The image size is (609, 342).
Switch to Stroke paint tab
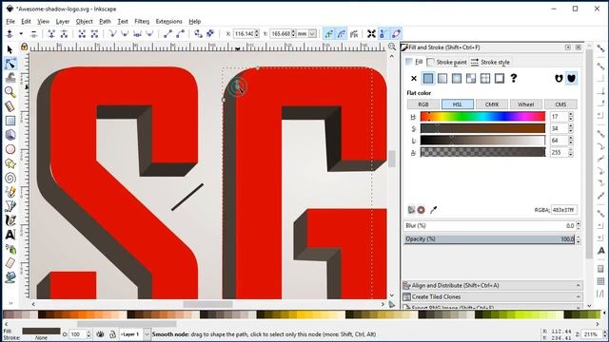446,62
